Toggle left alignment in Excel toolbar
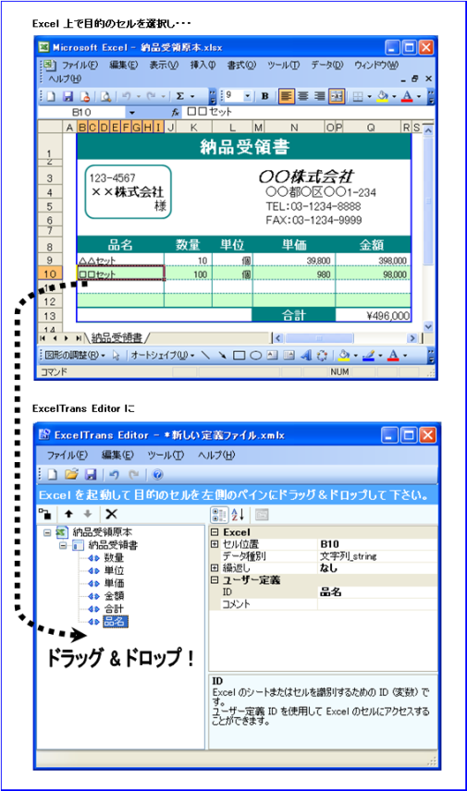 287,96
